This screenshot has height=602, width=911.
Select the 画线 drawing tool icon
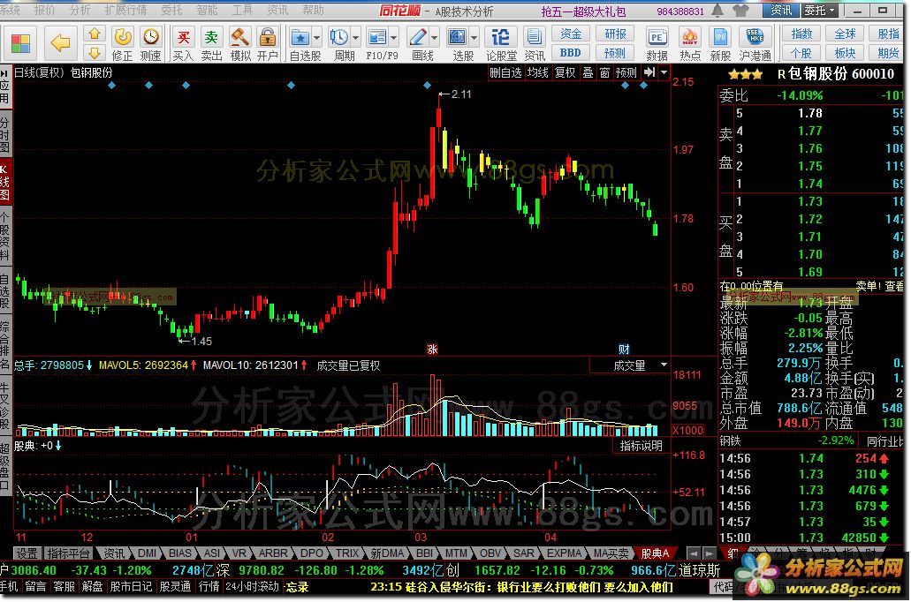418,37
